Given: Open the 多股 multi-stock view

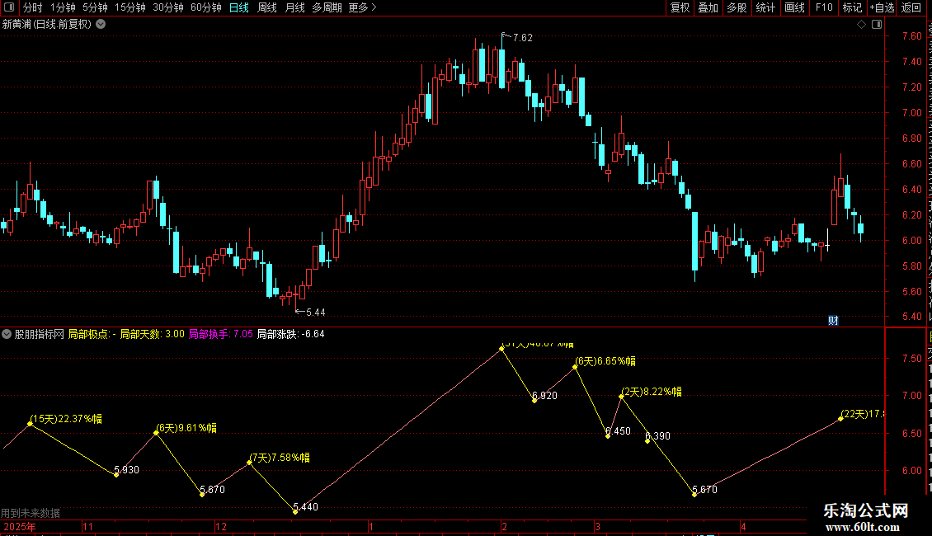Looking at the screenshot, I should 737,7.
